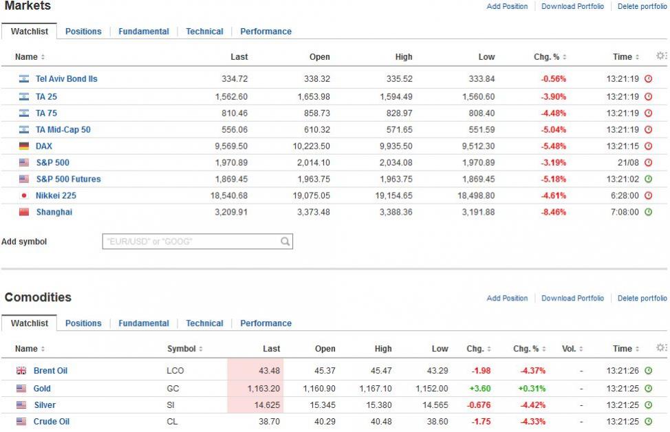The width and height of the screenshot is (670, 432).
Task: Open Technical tab in Markets section
Action: tap(204, 32)
